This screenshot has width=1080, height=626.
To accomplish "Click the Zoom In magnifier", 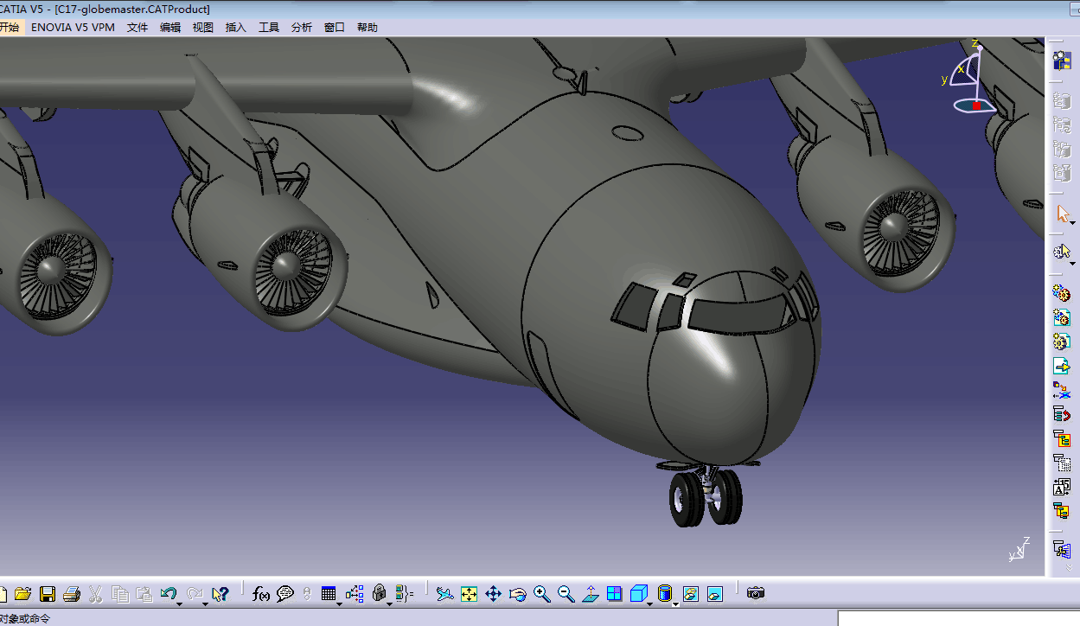I will tap(542, 594).
